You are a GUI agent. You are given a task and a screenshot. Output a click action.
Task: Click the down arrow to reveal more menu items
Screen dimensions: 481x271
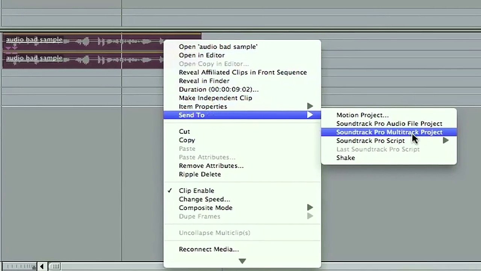pos(242,261)
